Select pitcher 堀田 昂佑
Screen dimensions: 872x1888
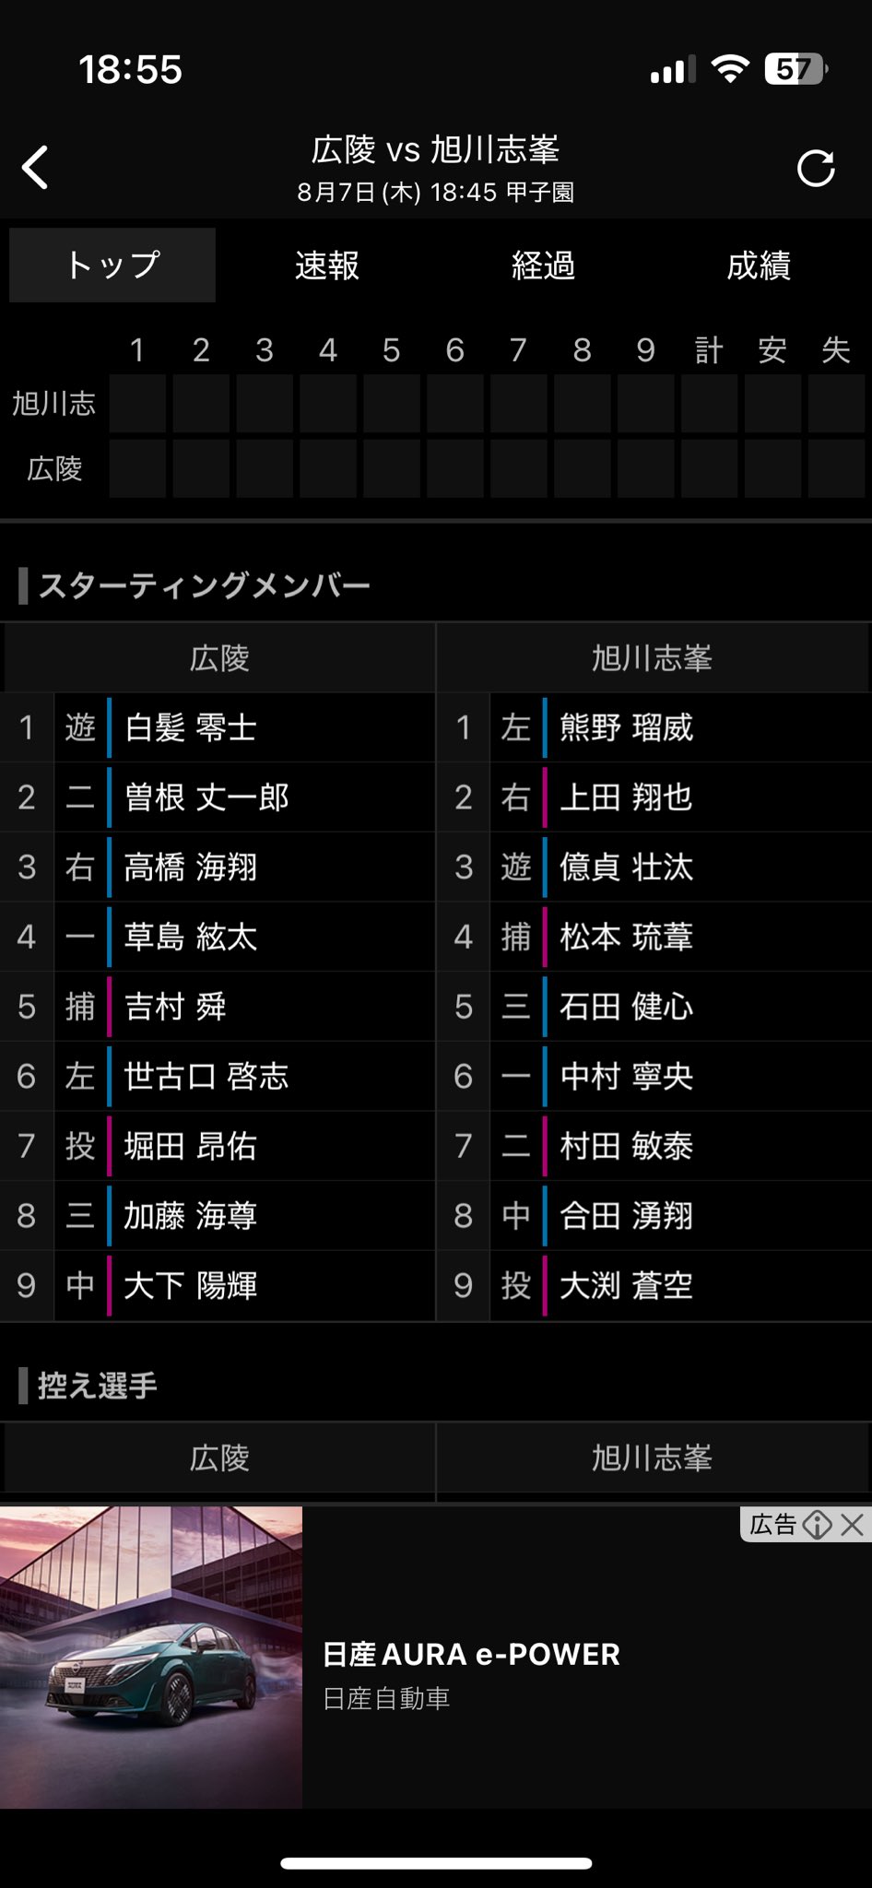coord(191,1147)
